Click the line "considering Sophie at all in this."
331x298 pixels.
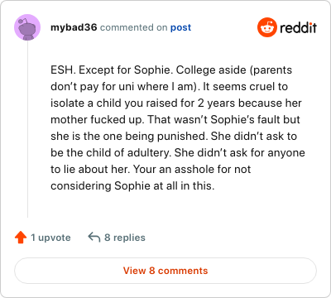click(x=132, y=185)
